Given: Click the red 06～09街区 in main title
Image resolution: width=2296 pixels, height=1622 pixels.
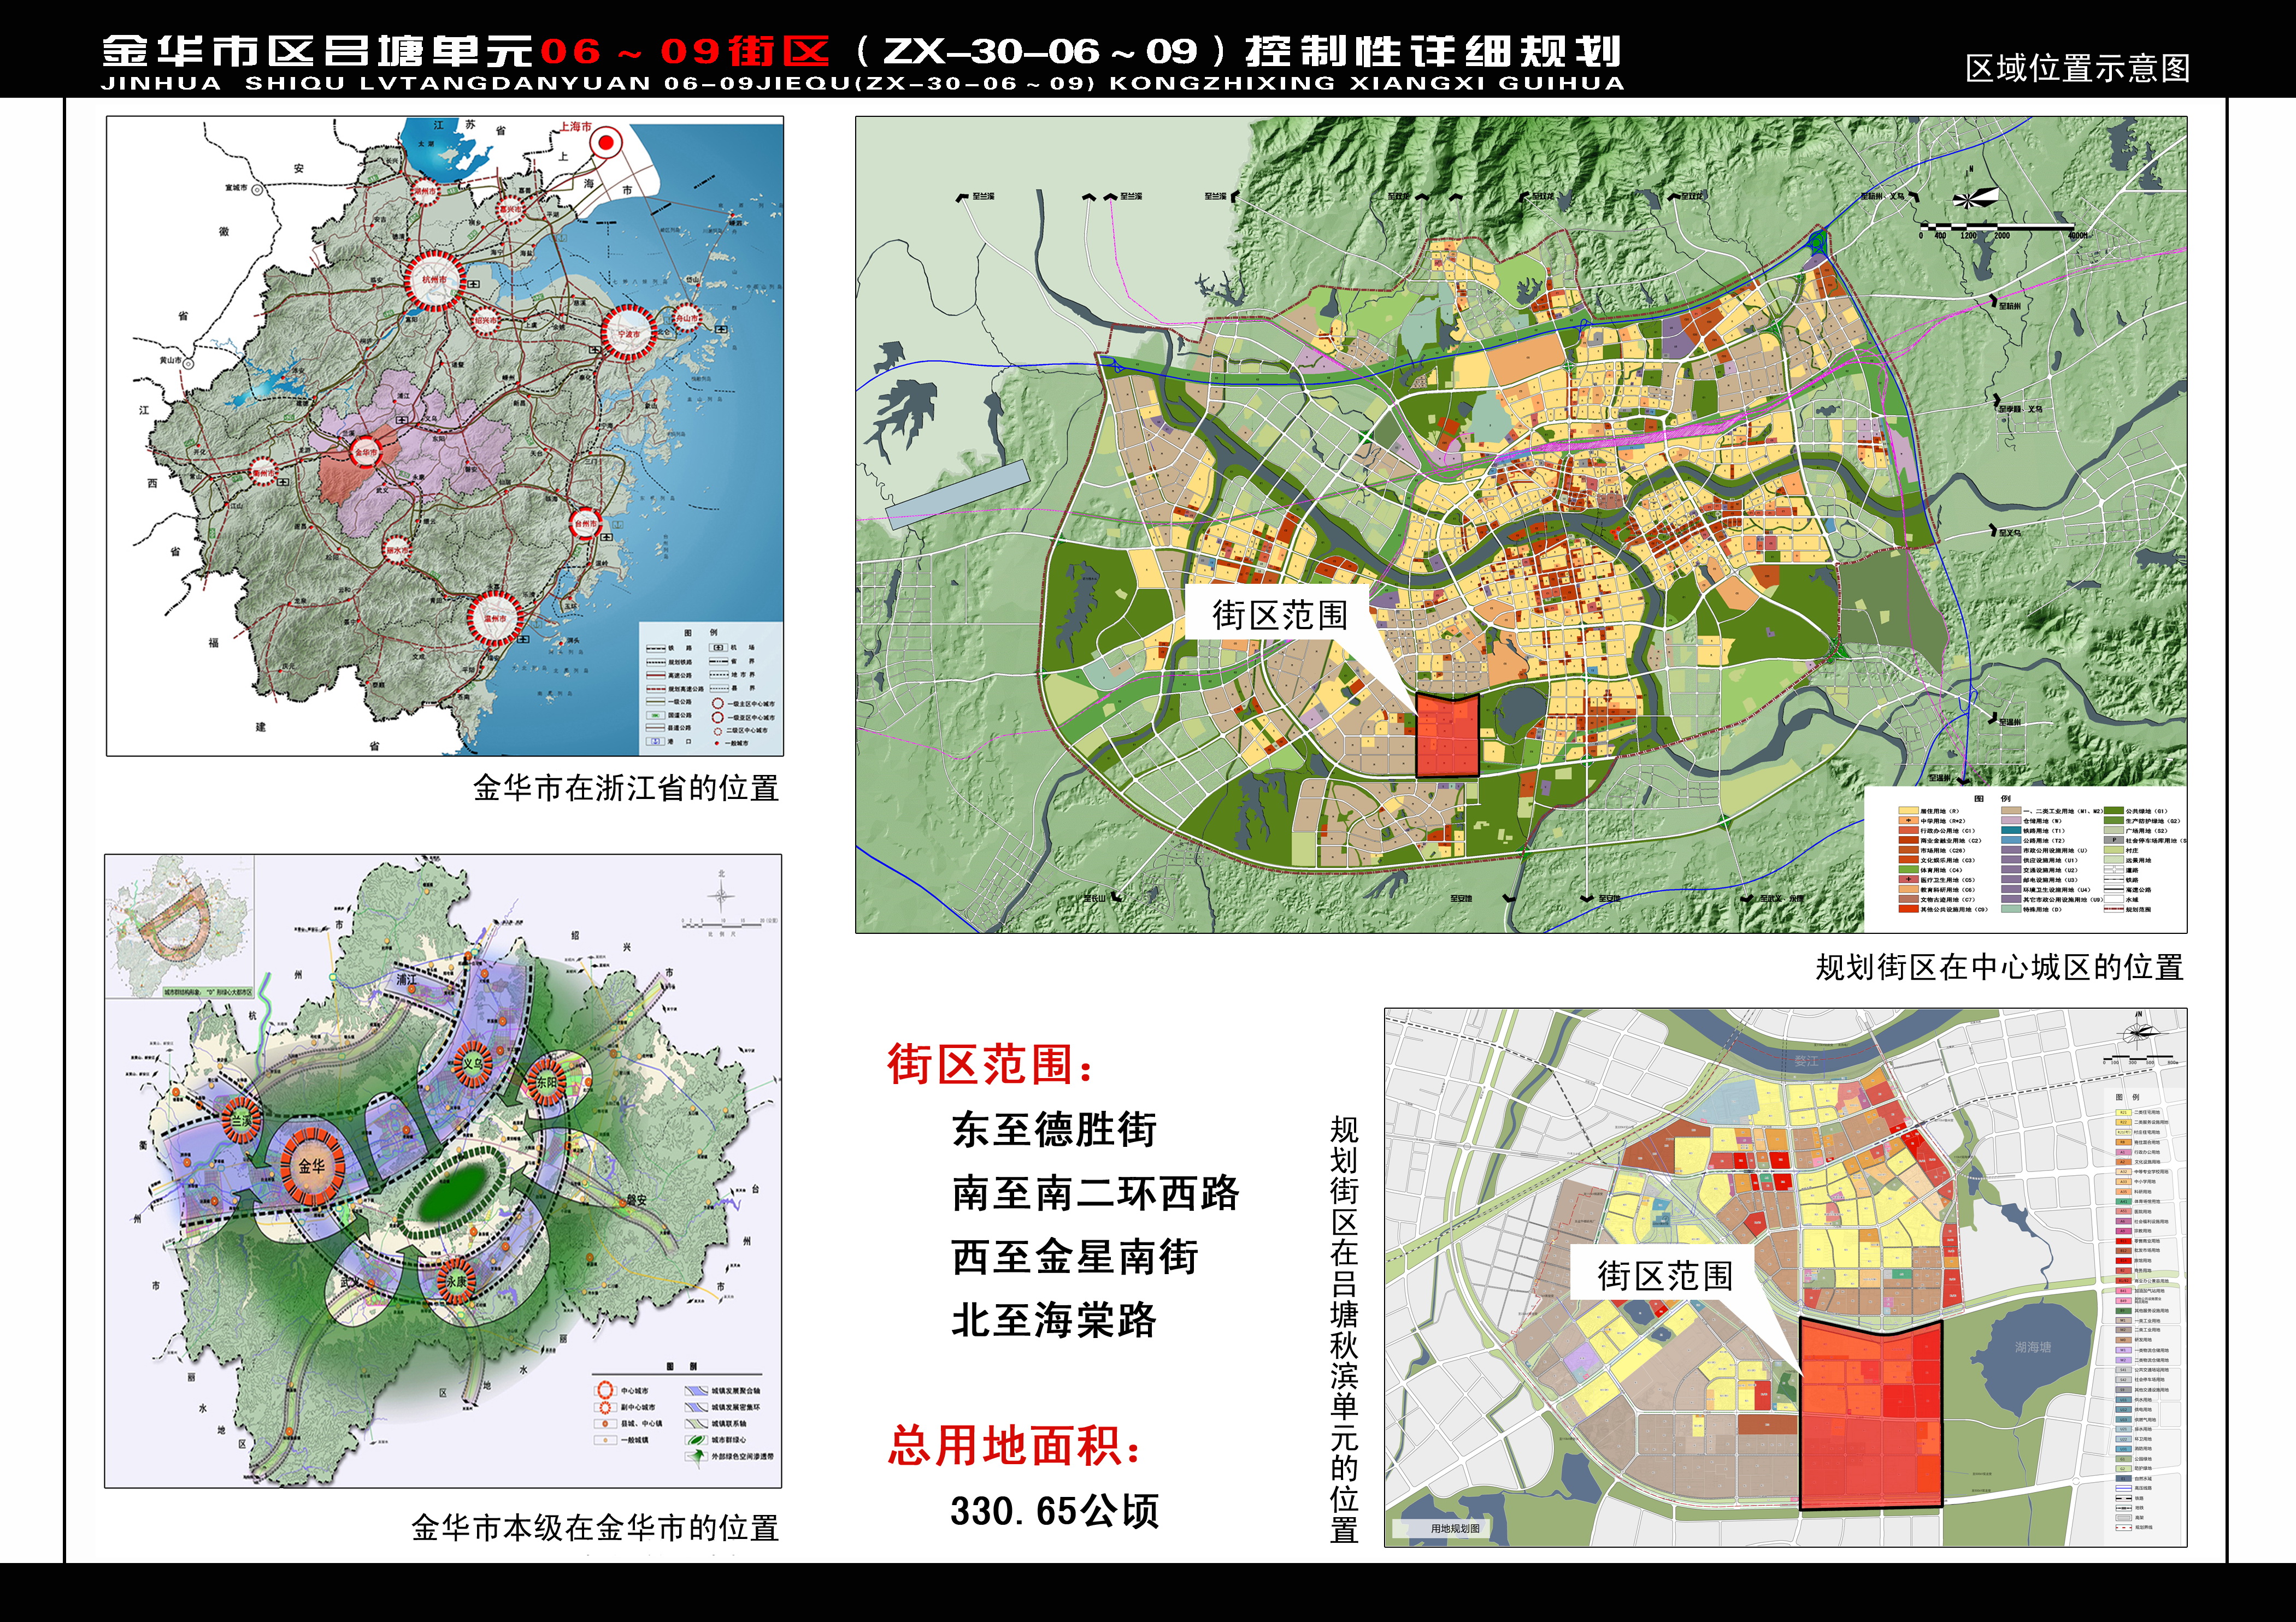Looking at the screenshot, I should click(685, 51).
